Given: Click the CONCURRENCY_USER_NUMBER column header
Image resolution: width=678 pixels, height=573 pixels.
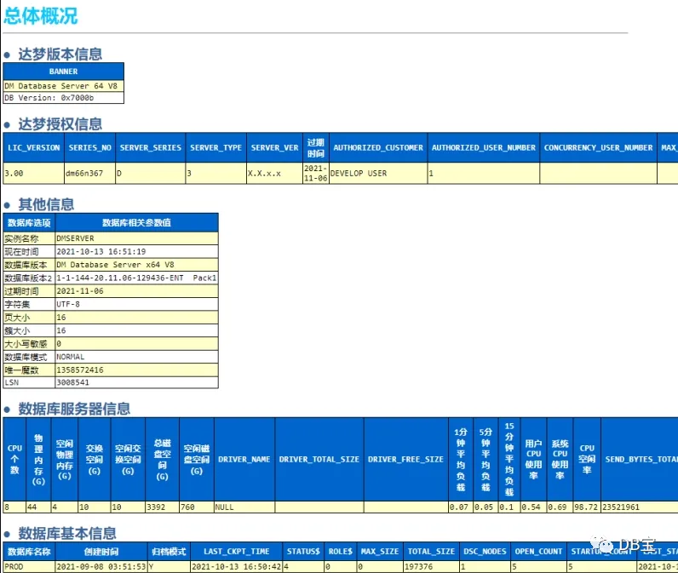Looking at the screenshot, I should pos(599,147).
